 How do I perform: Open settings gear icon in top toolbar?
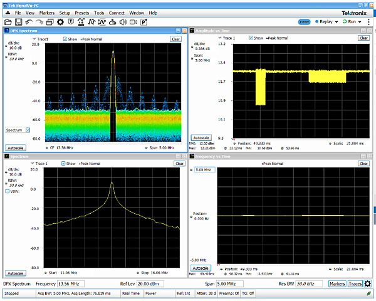coord(60,22)
